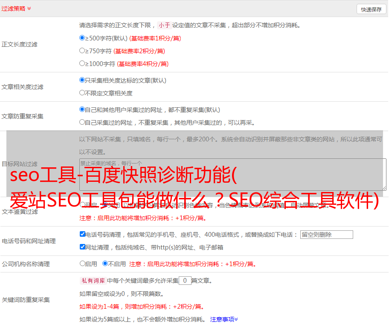Choose 自己采集过的网址，不重复采集 option
This screenshot has height=327, width=389.
tap(82, 122)
